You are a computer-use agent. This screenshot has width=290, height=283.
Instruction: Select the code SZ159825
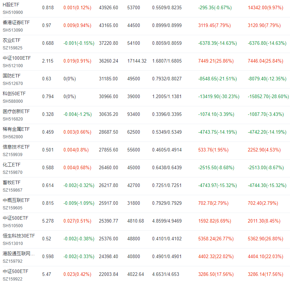(x=12, y=48)
